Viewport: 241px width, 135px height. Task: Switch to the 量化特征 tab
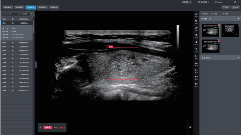point(42,8)
